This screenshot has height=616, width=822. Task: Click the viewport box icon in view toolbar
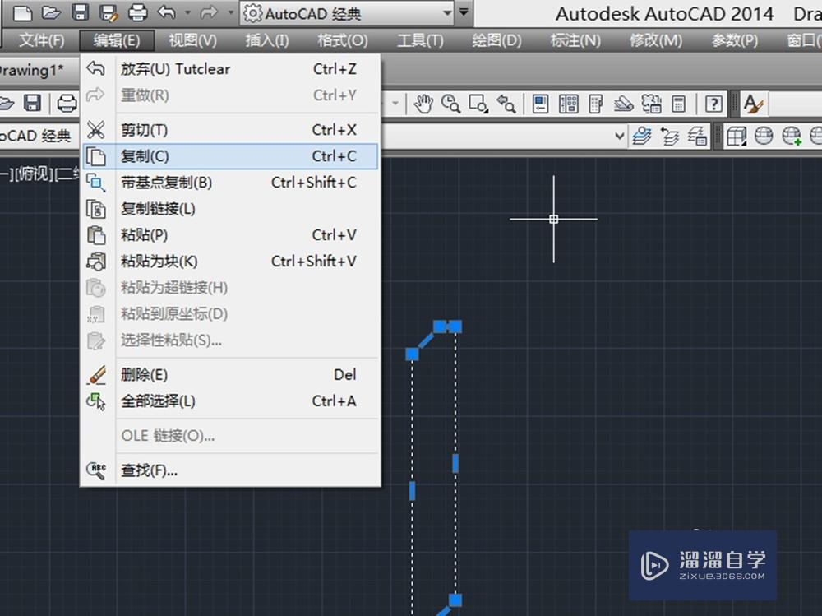point(736,137)
